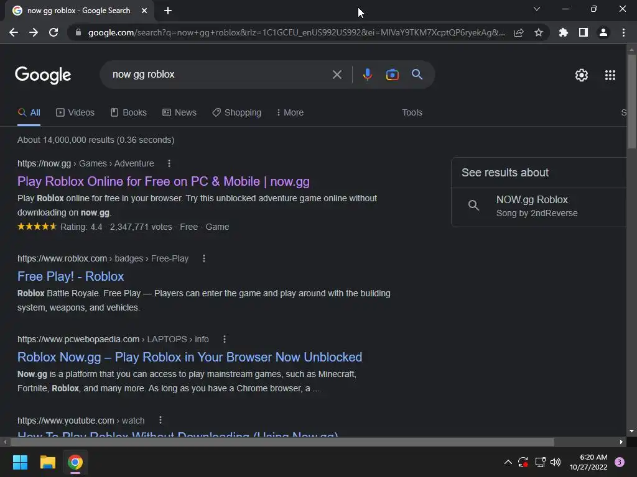Click the Chrome taskbar icon
Screen dimensions: 637x477
tap(75, 462)
